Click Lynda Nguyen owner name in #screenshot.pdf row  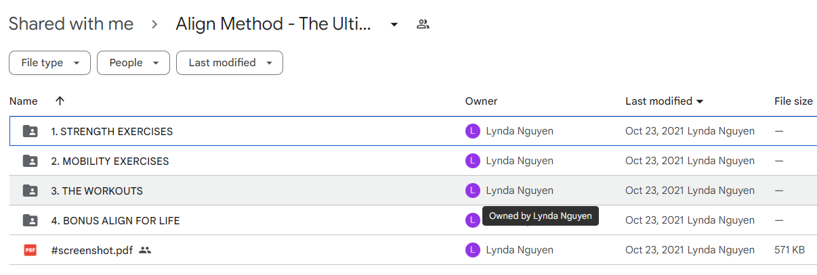tap(520, 250)
